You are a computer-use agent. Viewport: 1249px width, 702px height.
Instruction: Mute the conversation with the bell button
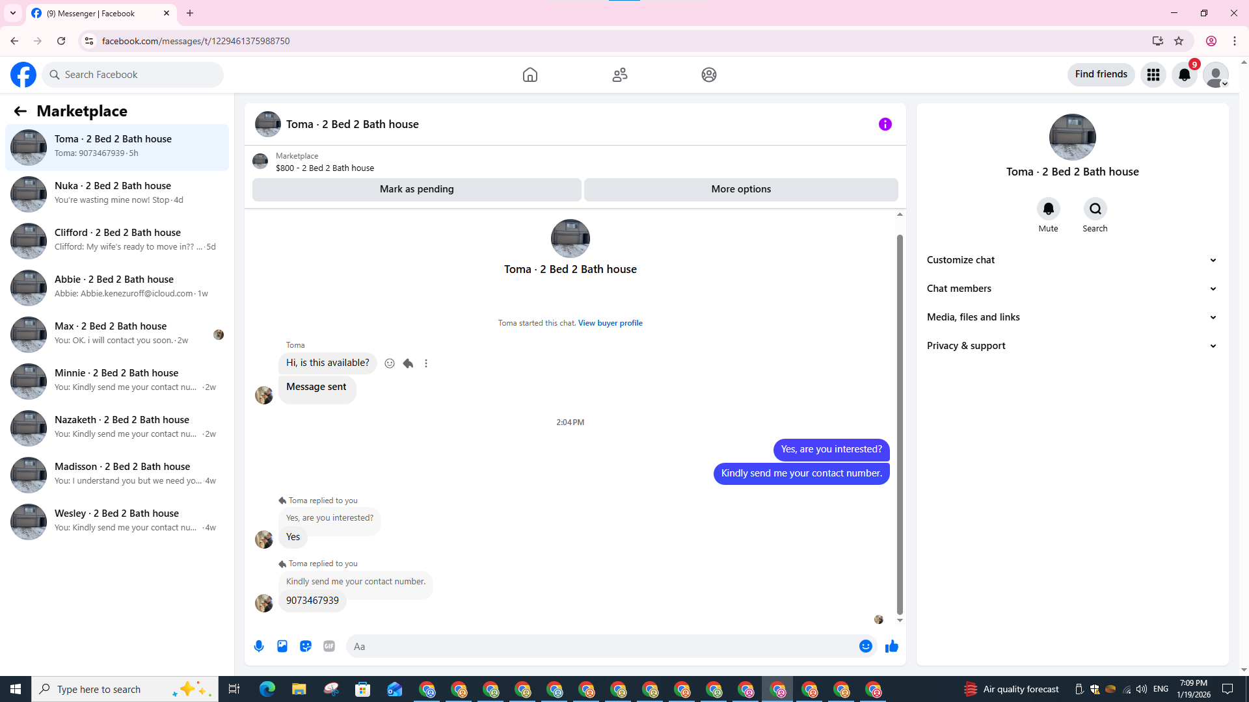coord(1048,209)
